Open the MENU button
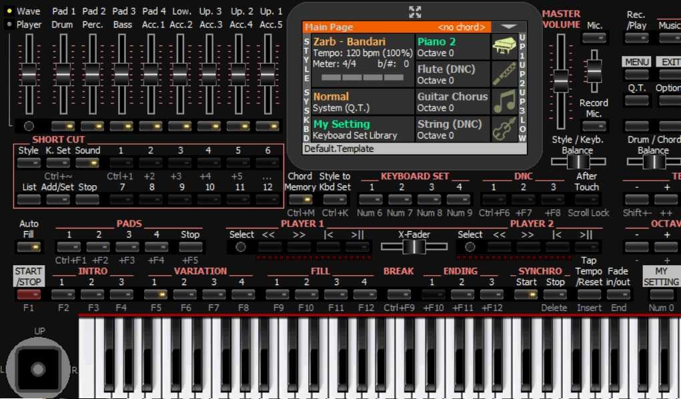Image resolution: width=681 pixels, height=399 pixels. coord(637,62)
